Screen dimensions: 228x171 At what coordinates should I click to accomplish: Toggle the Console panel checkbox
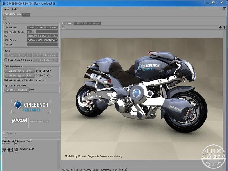click(x=4, y=133)
